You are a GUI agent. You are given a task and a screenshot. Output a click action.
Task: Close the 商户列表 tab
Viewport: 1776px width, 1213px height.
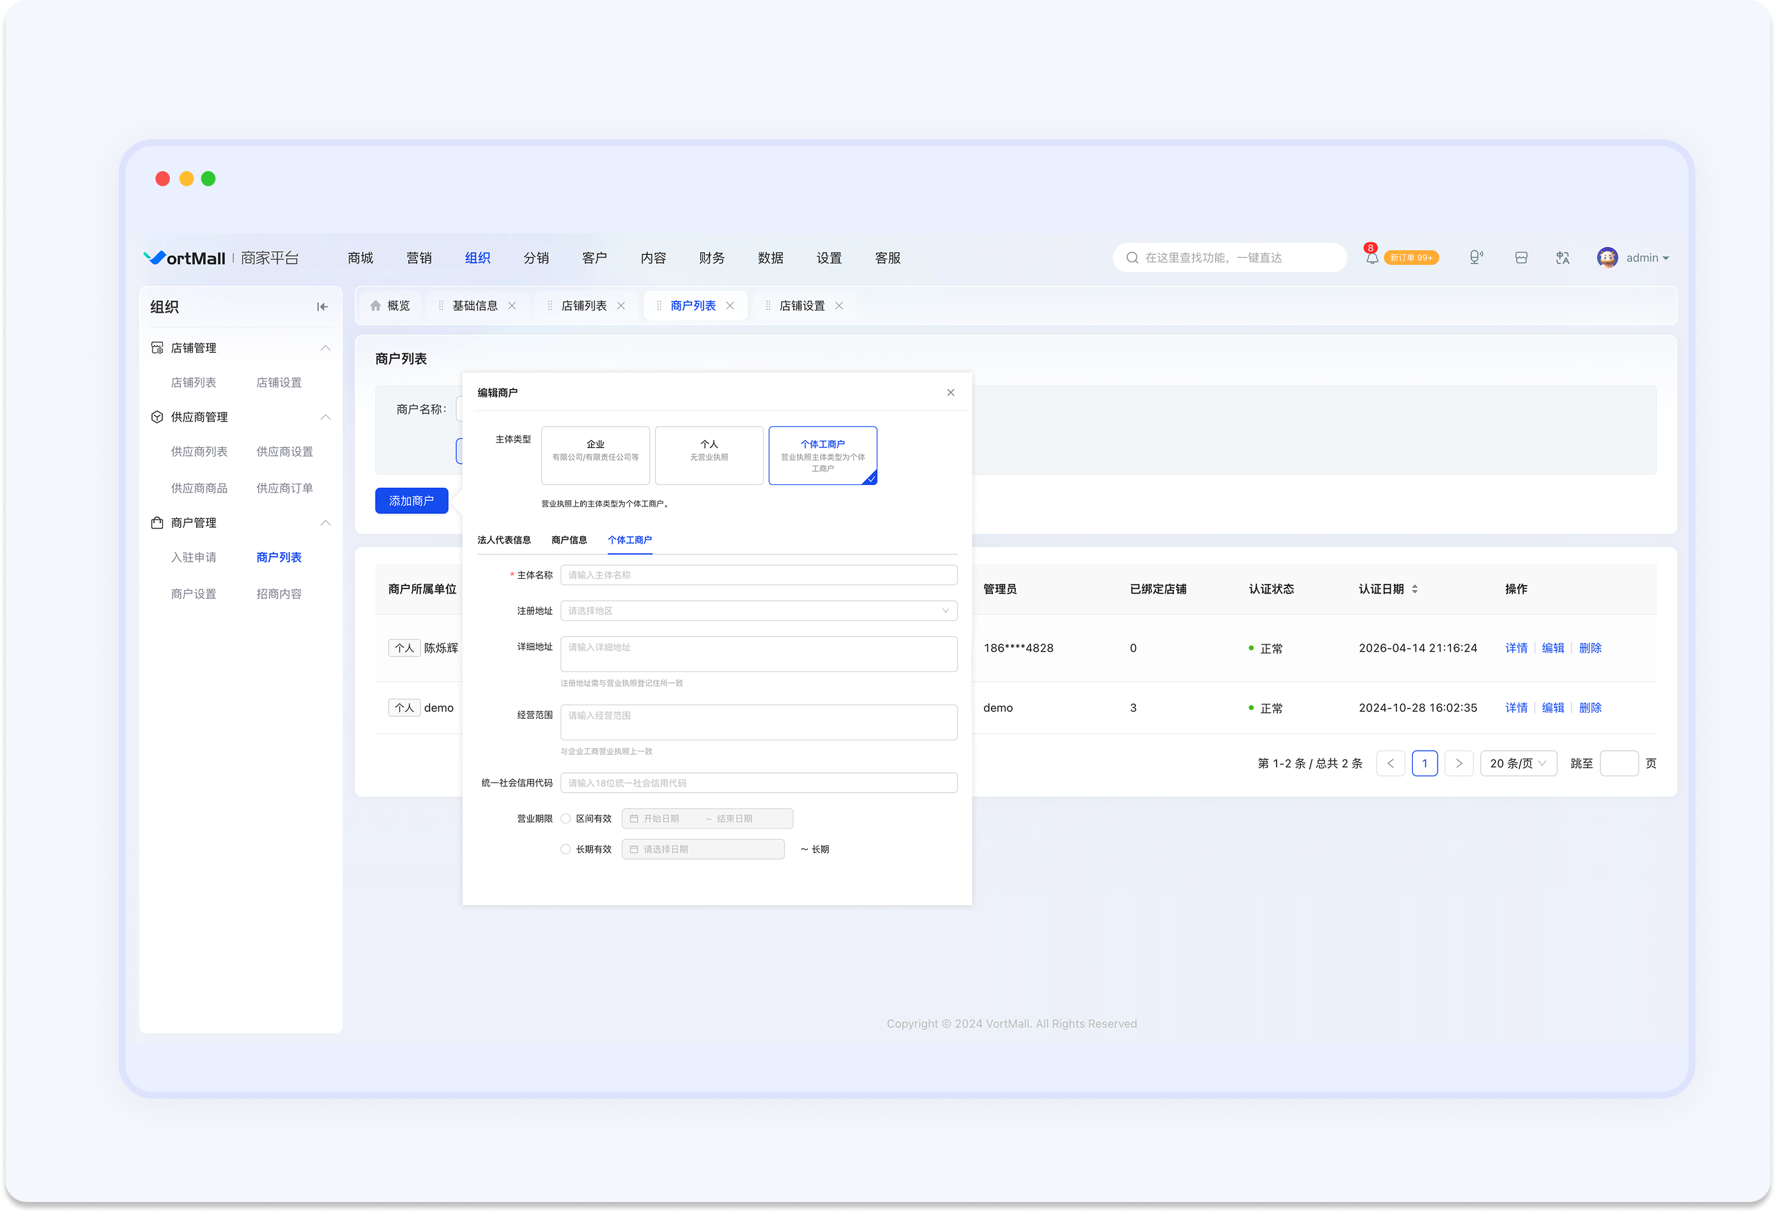point(730,306)
